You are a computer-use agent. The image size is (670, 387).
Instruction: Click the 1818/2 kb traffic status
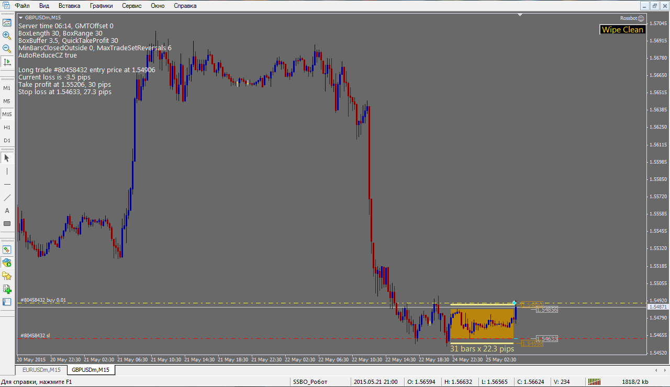click(x=635, y=382)
